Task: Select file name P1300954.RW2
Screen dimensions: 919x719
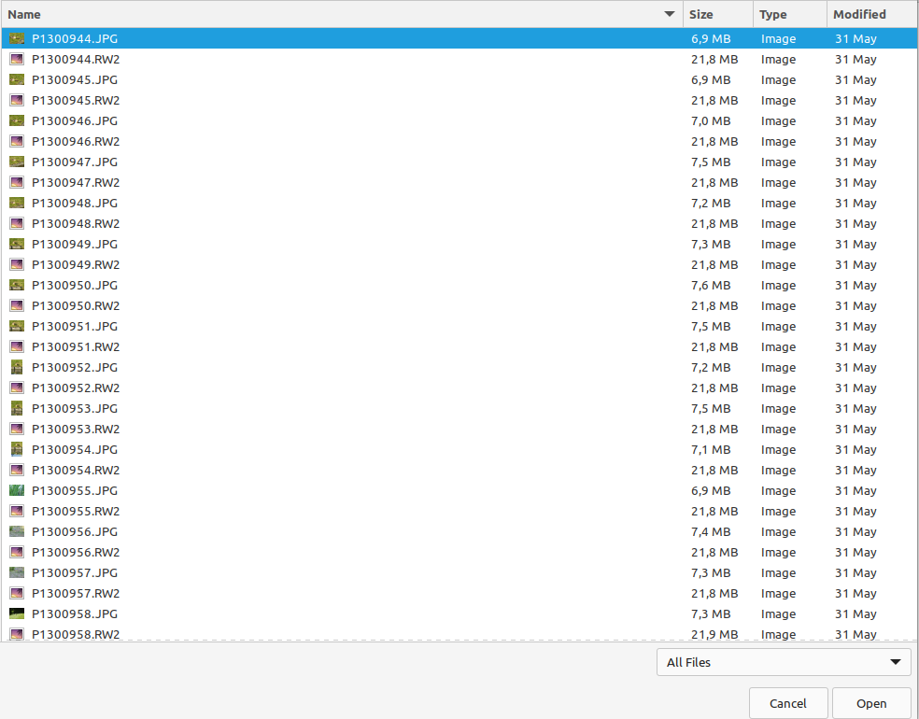Action: click(x=76, y=470)
